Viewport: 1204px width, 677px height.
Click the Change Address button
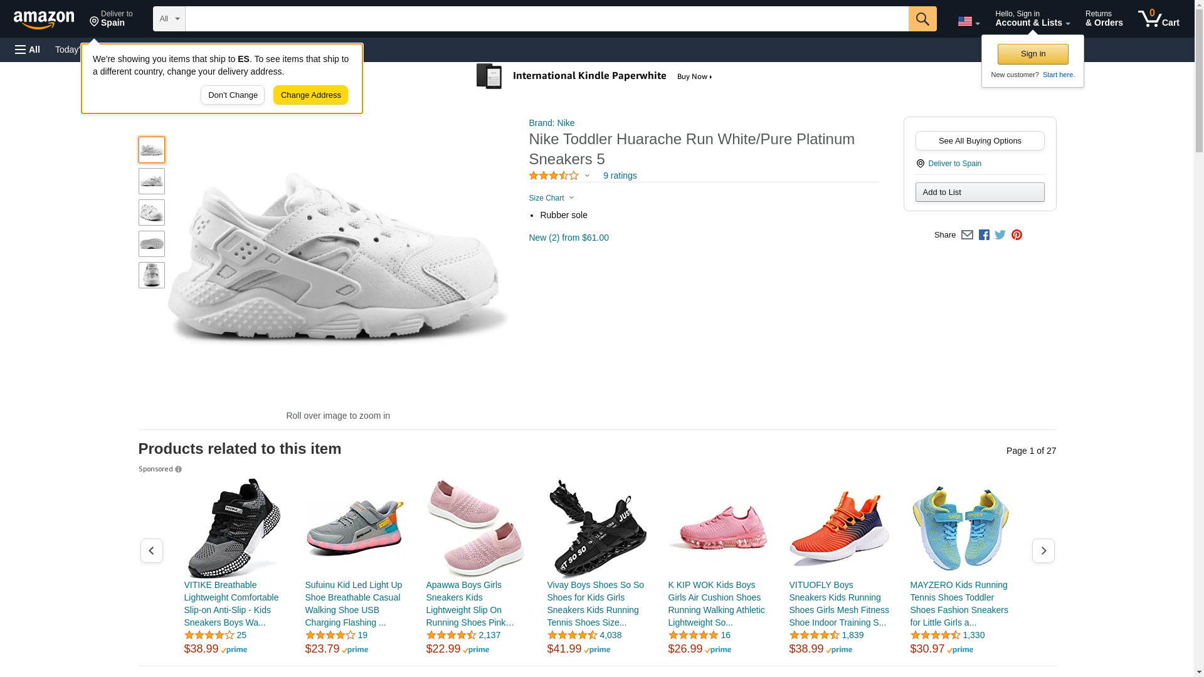[310, 95]
